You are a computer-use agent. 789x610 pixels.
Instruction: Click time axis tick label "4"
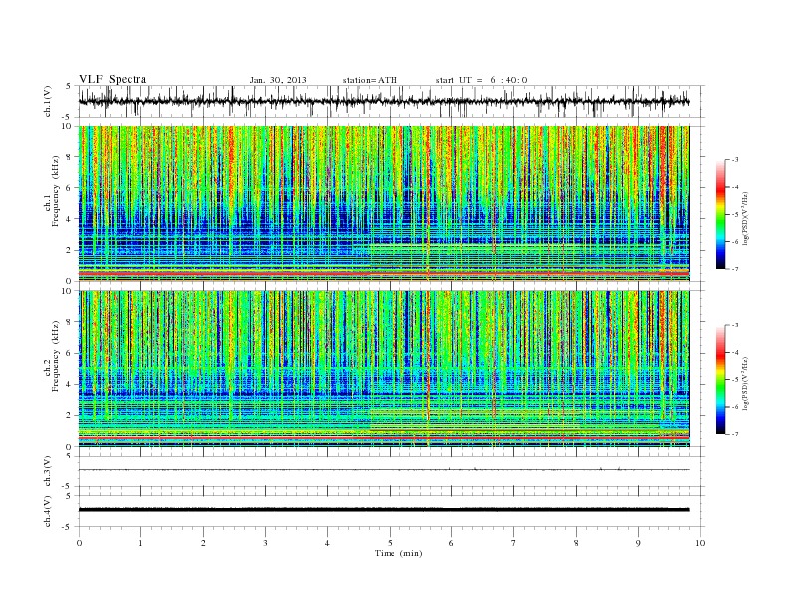[327, 543]
